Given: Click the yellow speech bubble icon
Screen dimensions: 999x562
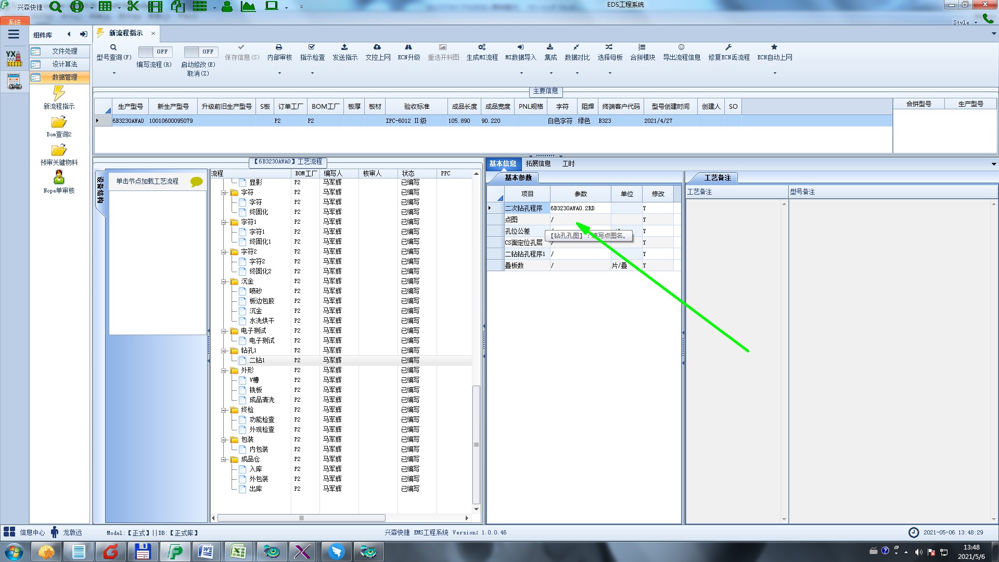Looking at the screenshot, I should coord(196,182).
